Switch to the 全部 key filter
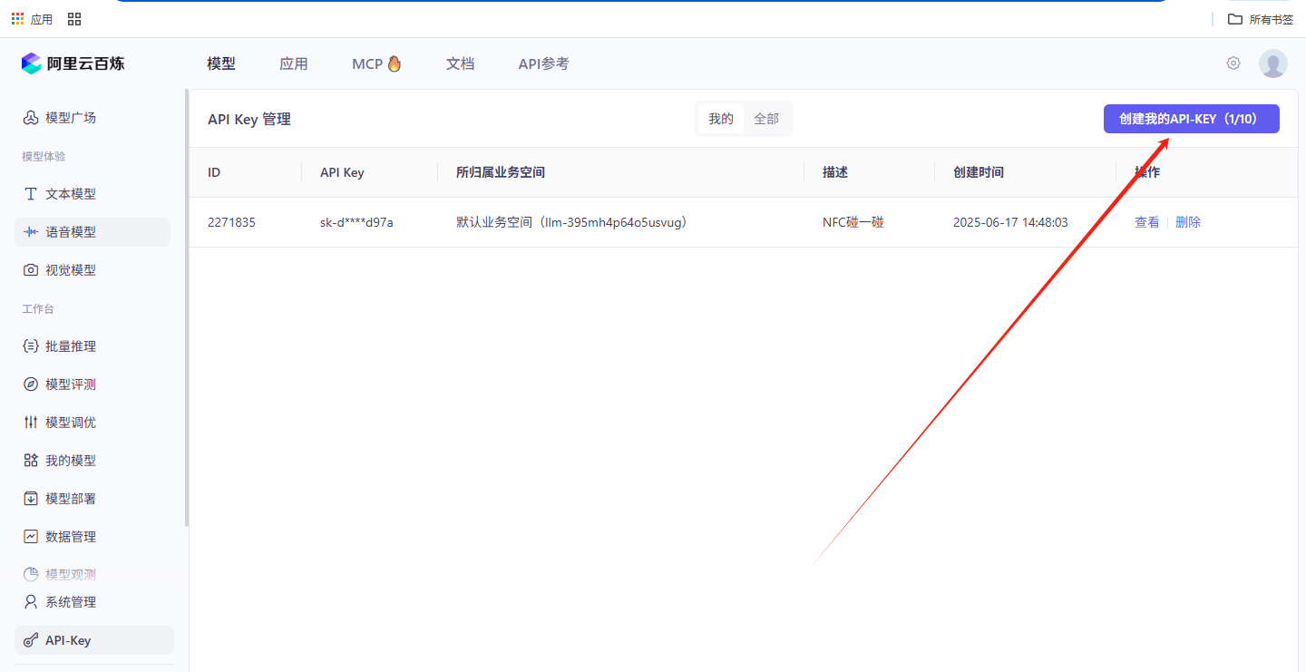The width and height of the screenshot is (1306, 672). (x=766, y=119)
